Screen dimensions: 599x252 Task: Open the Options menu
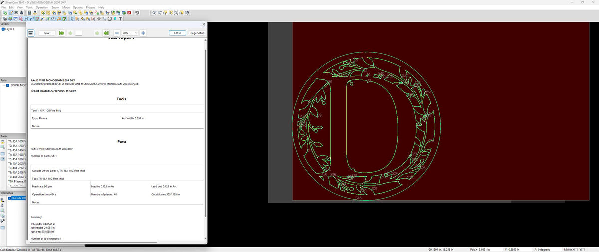(x=78, y=8)
